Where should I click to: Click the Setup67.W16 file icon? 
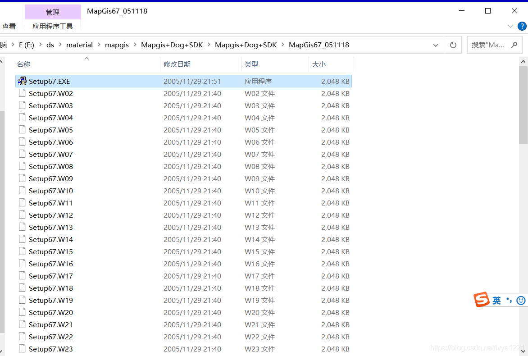click(x=22, y=263)
